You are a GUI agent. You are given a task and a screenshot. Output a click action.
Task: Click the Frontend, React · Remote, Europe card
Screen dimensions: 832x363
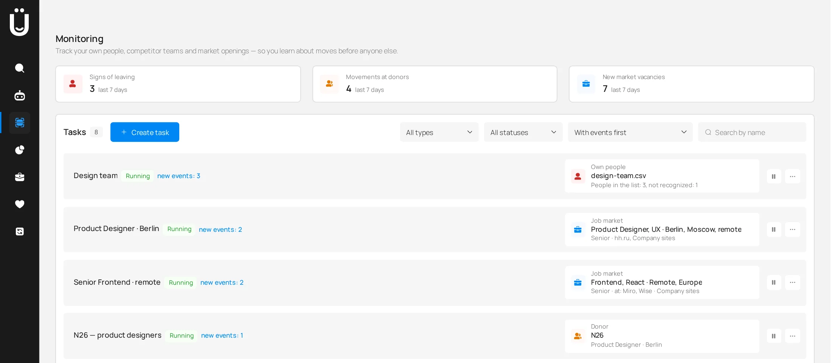point(662,282)
